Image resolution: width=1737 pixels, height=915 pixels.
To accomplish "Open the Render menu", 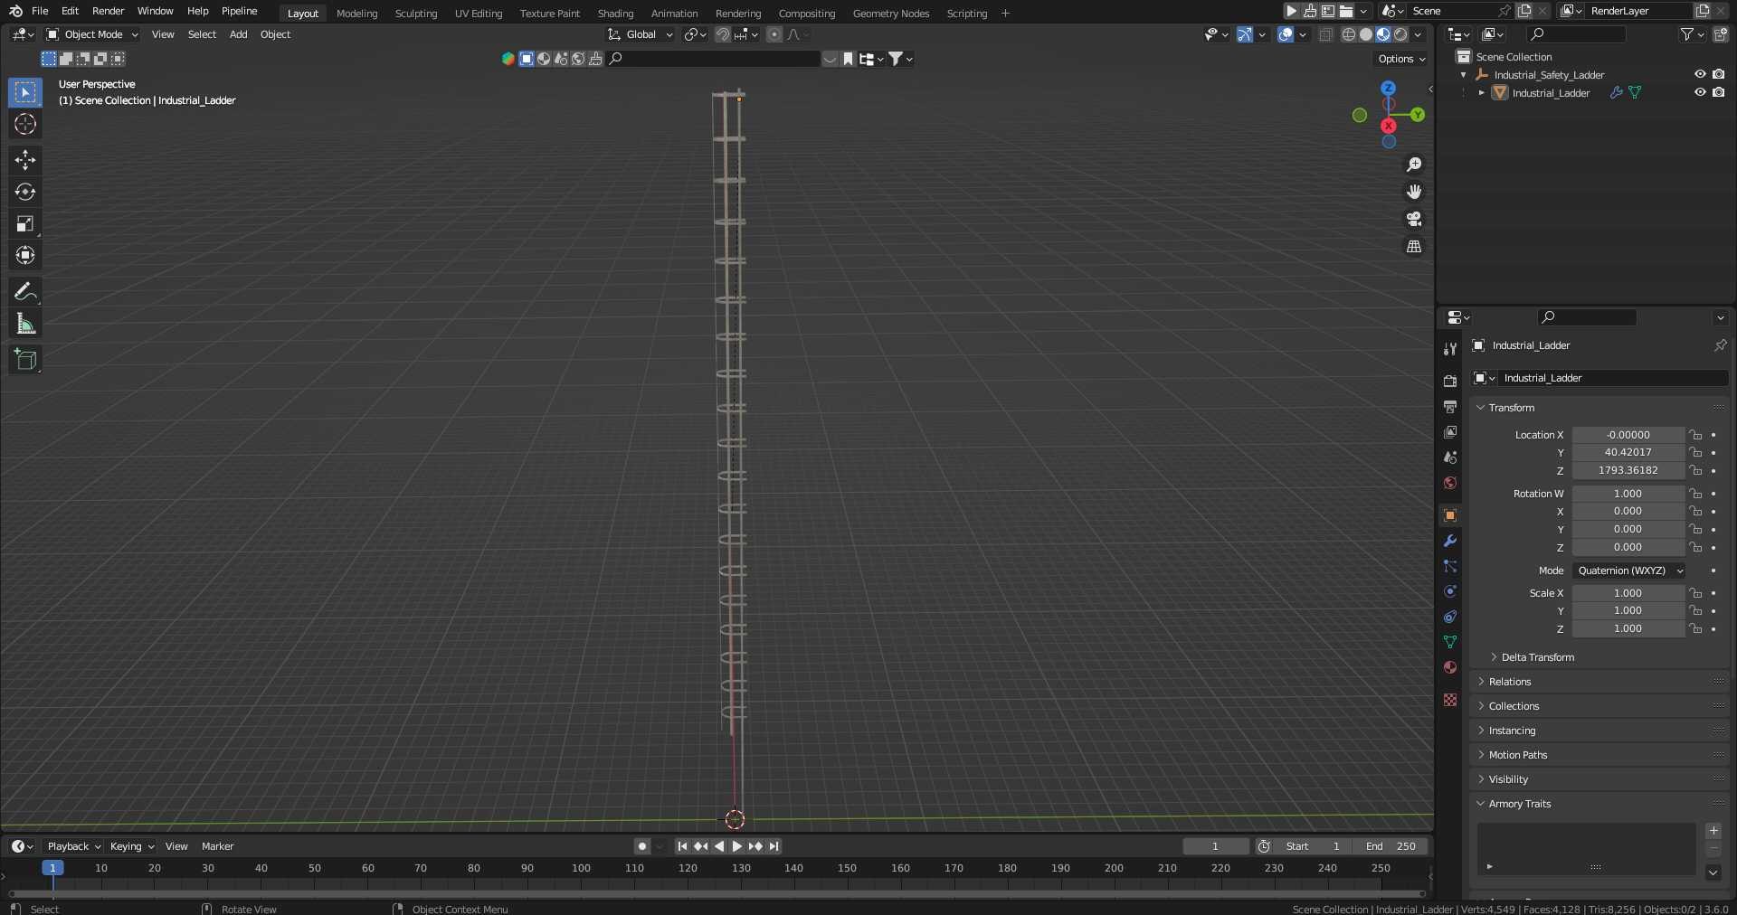I will [x=108, y=11].
